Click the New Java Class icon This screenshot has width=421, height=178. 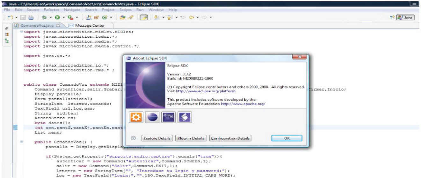pyautogui.click(x=104, y=17)
